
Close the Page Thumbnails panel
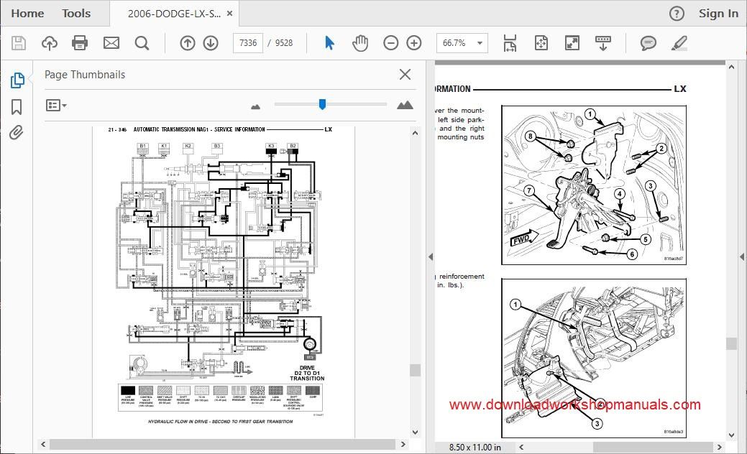click(405, 74)
